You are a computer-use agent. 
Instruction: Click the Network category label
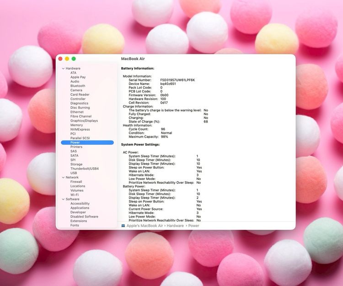pyautogui.click(x=72, y=177)
